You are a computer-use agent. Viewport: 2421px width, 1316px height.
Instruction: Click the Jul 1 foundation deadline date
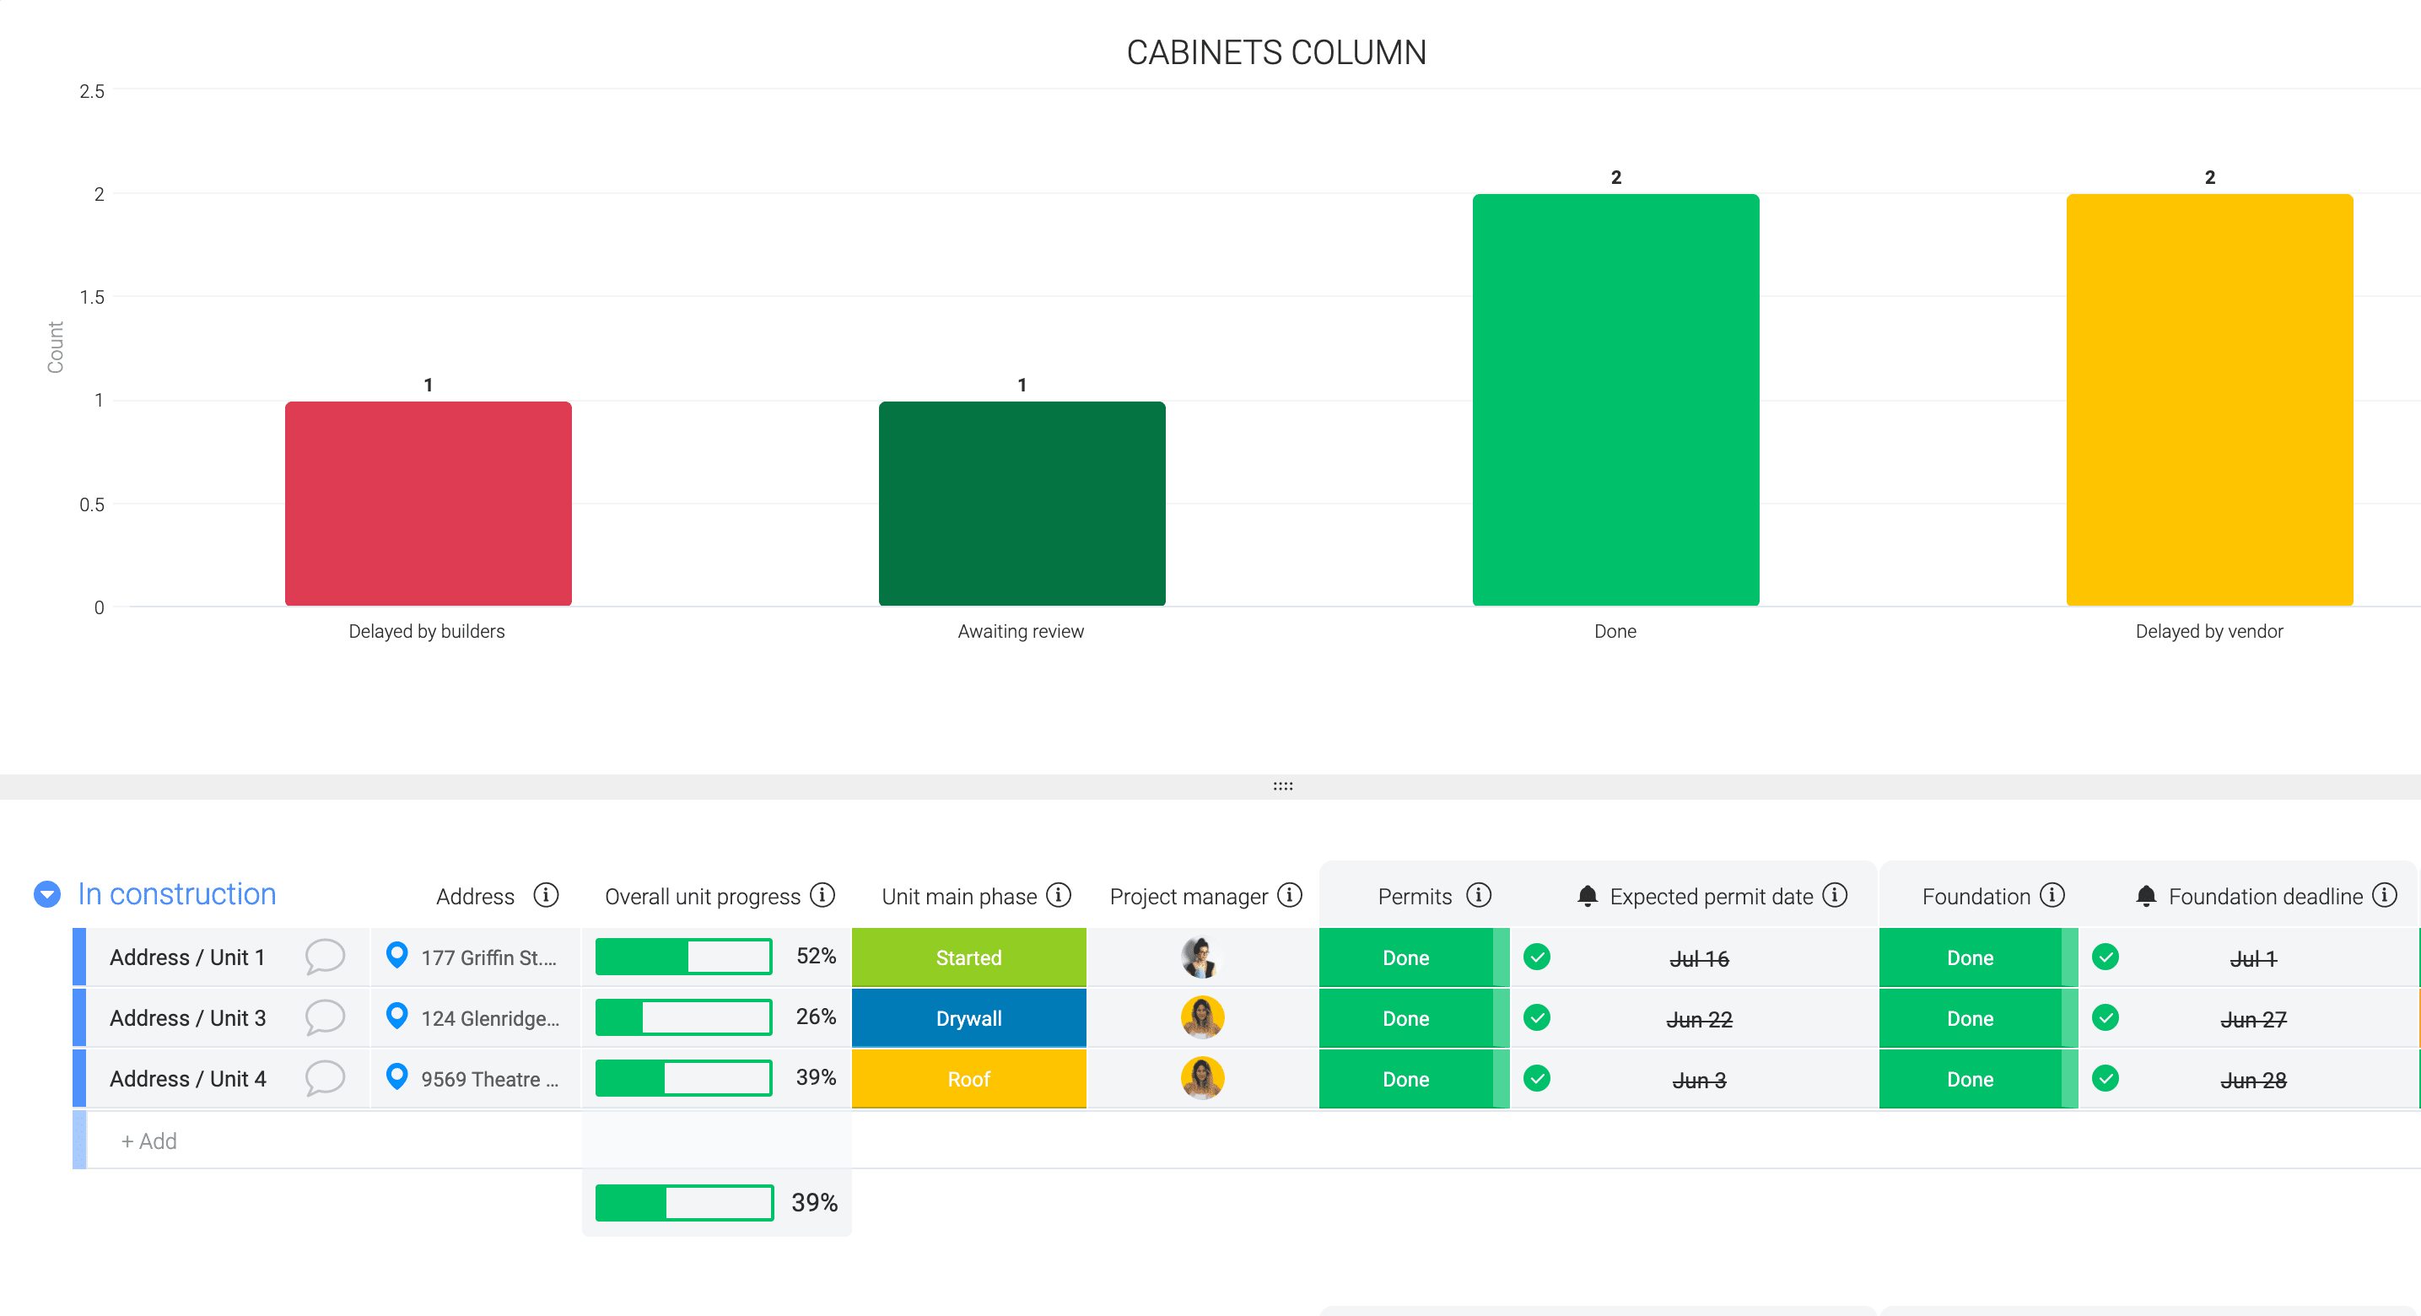tap(2254, 959)
